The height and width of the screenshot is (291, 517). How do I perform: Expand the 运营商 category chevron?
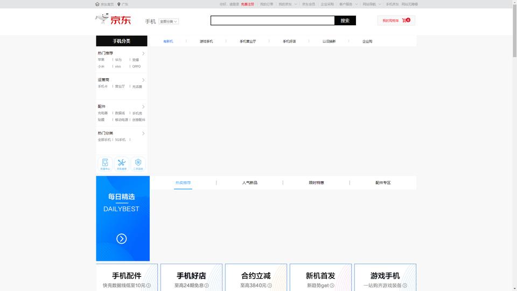(143, 80)
